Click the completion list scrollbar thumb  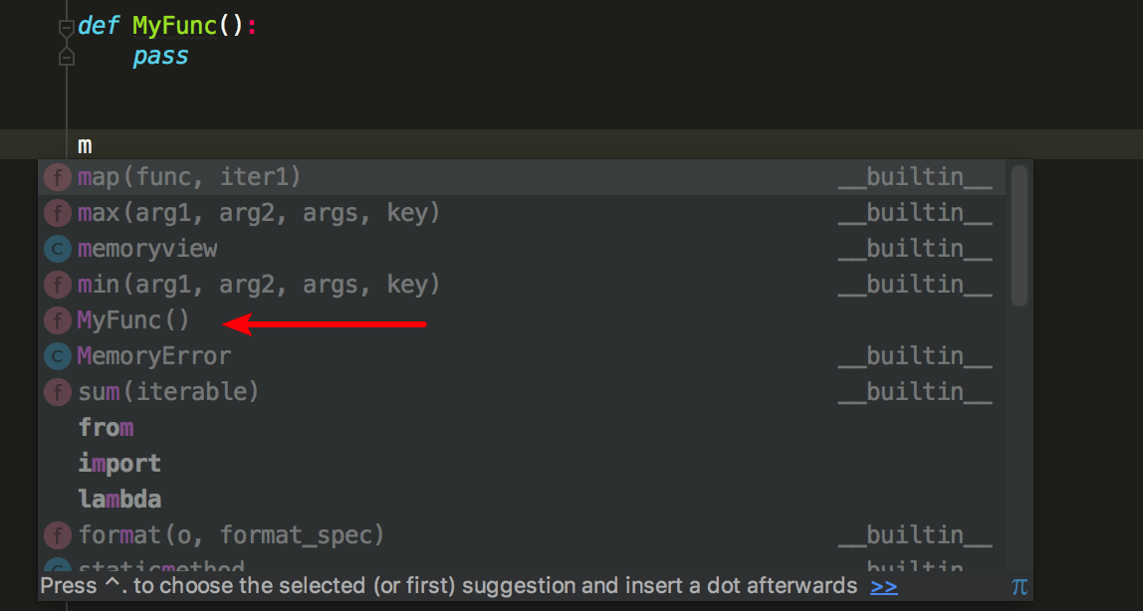point(1019,237)
